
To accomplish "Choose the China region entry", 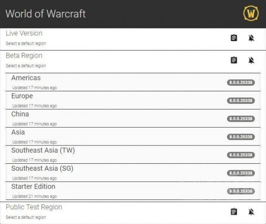I will pyautogui.click(x=133, y=118).
